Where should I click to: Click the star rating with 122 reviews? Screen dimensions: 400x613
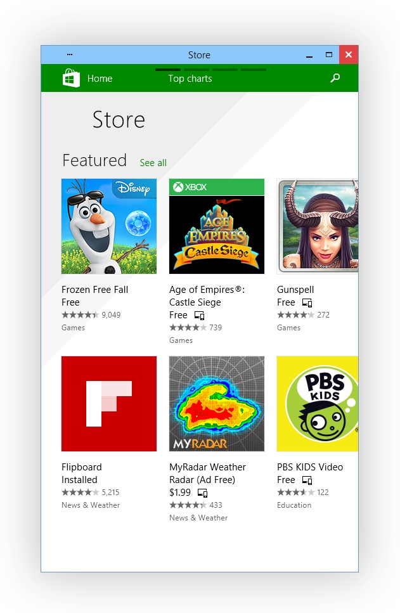[295, 492]
